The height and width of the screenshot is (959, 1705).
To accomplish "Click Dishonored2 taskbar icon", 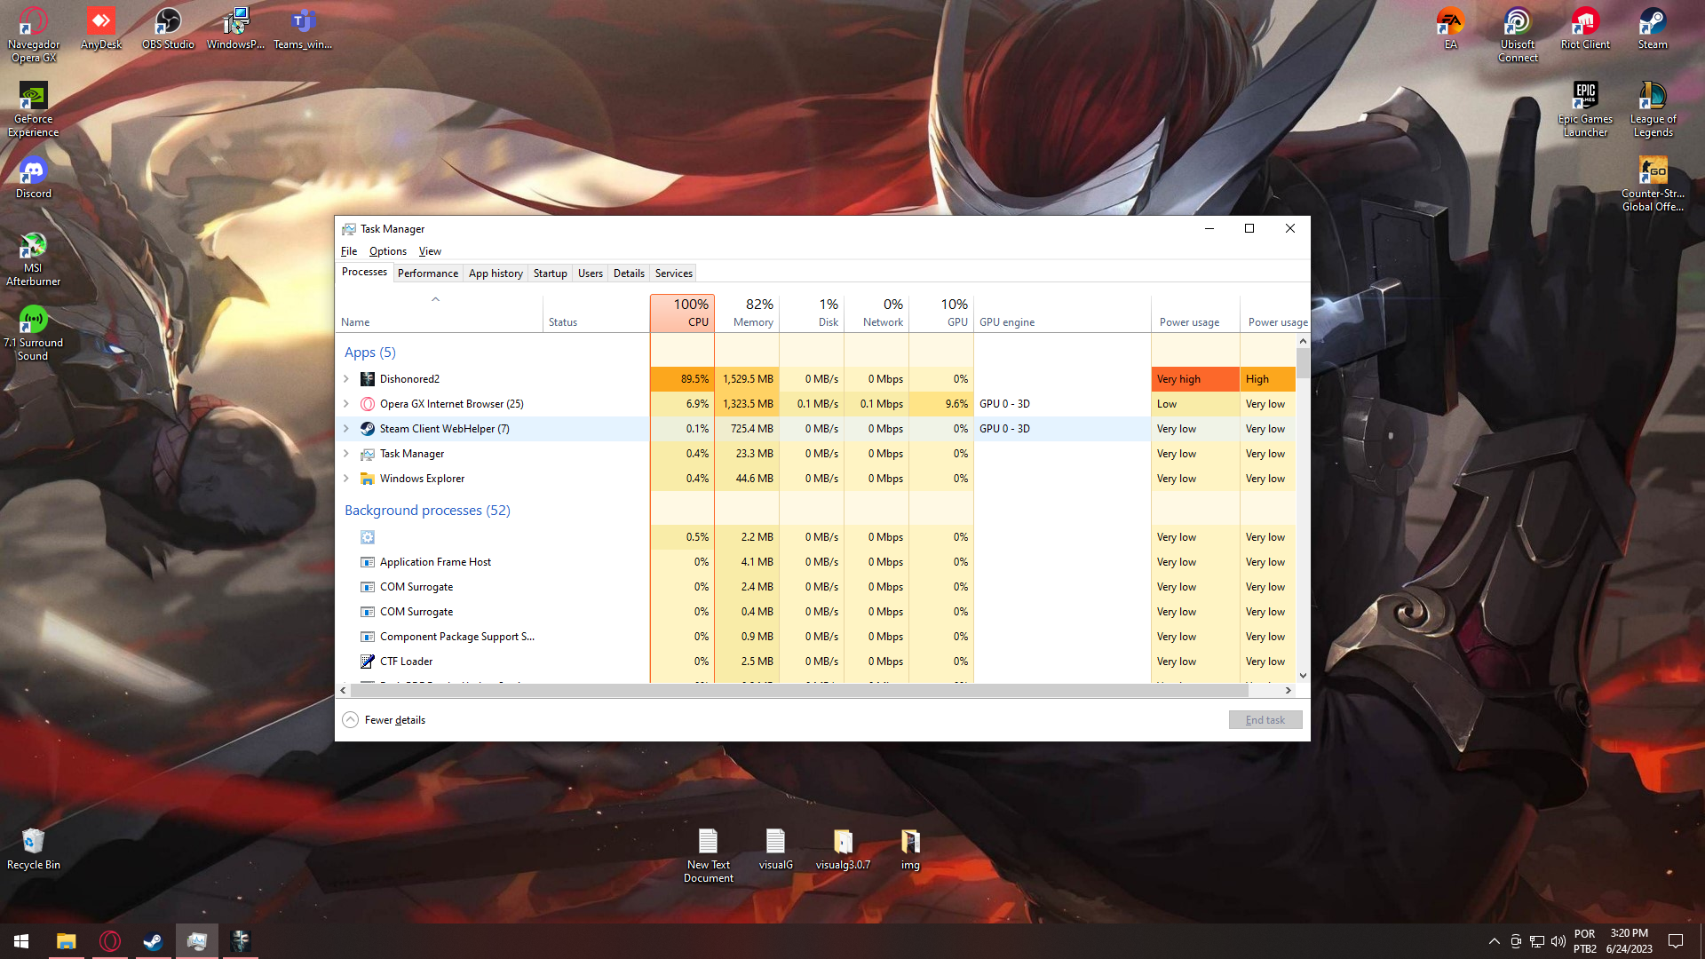I will (x=241, y=941).
